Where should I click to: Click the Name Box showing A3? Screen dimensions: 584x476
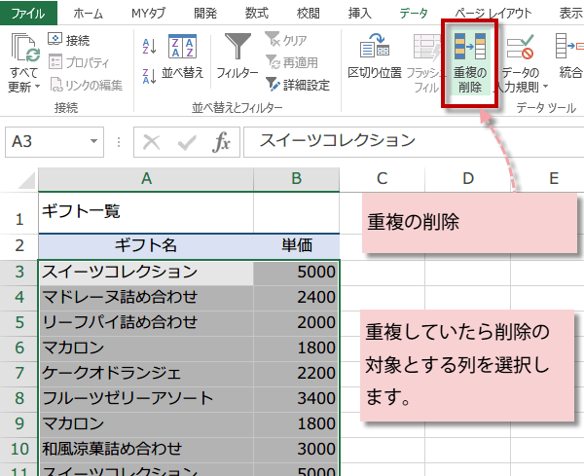click(x=55, y=142)
